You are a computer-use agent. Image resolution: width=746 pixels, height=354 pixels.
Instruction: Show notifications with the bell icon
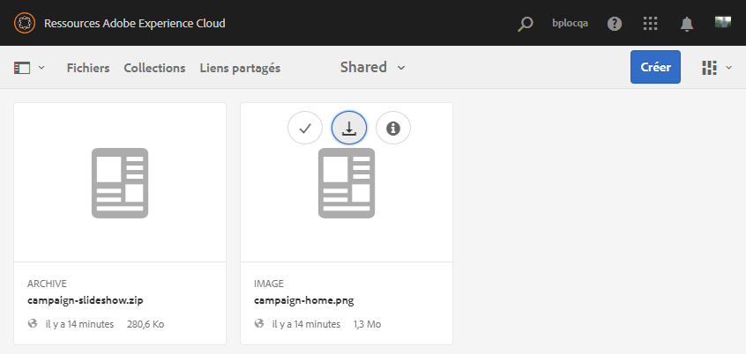click(x=687, y=24)
